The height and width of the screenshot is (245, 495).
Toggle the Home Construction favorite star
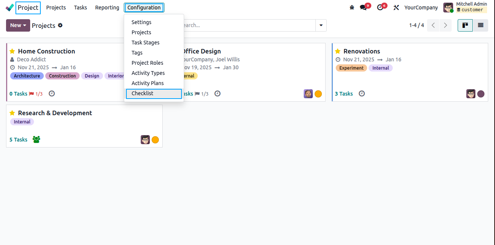12,51
